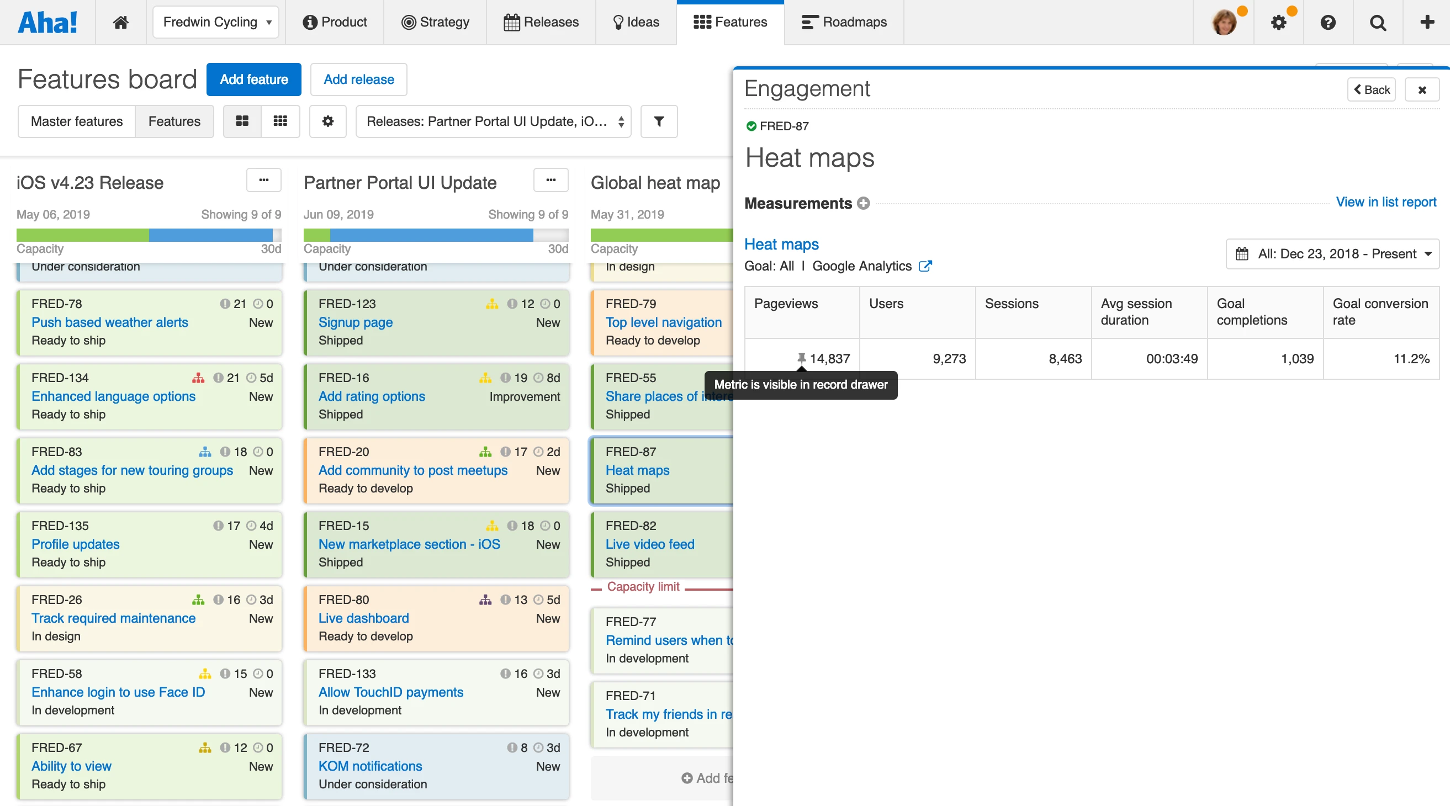Click the home icon in navigation

point(120,23)
